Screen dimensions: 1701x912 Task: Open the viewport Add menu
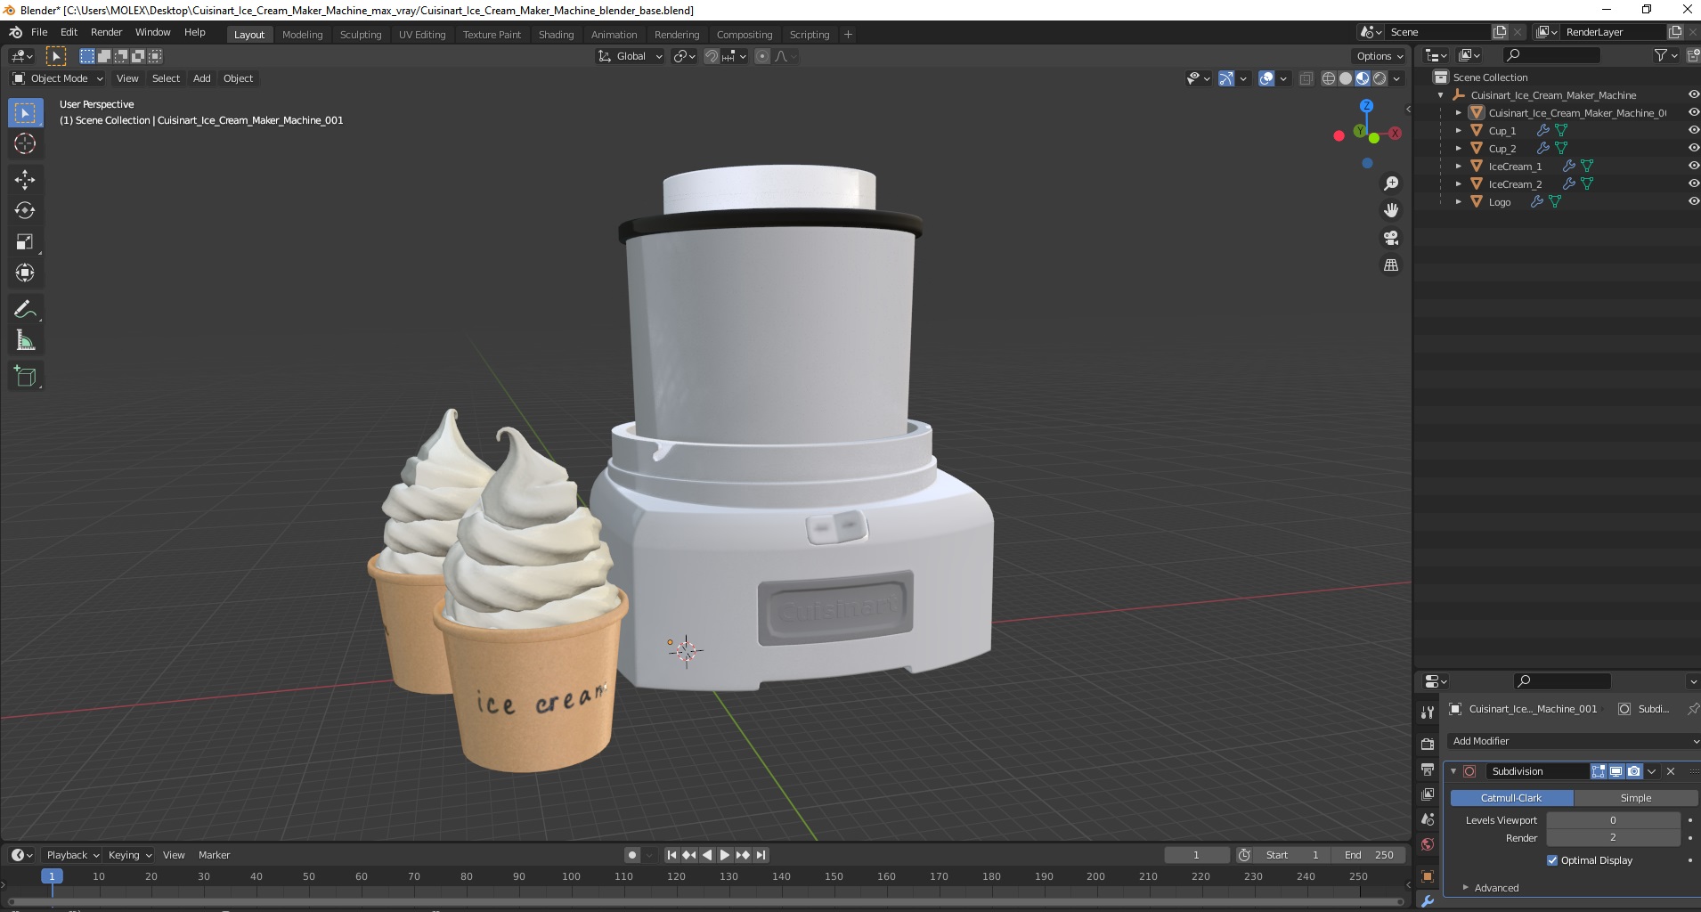[x=202, y=78]
